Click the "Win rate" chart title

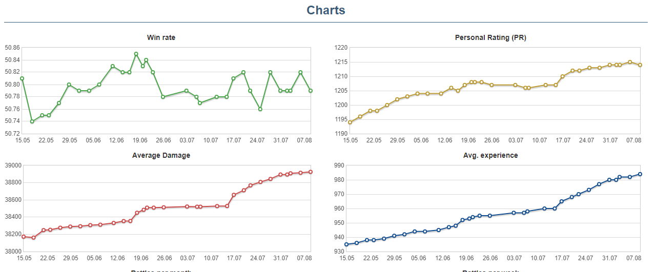coord(161,37)
